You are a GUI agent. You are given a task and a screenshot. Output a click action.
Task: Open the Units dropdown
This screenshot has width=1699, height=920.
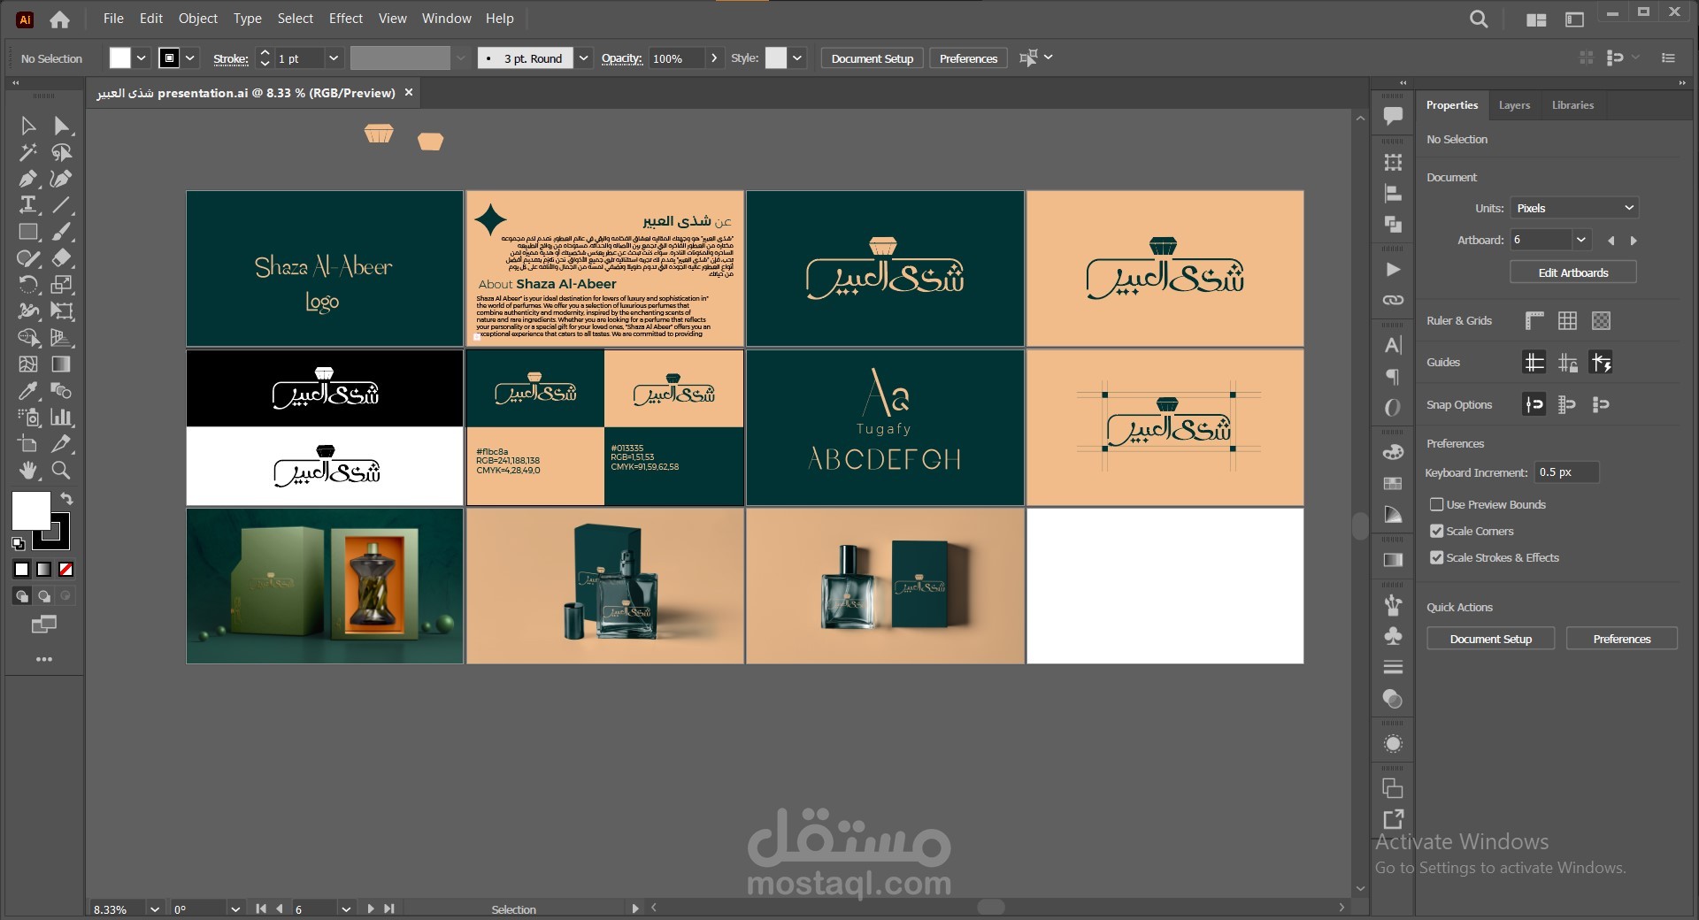[x=1574, y=208]
